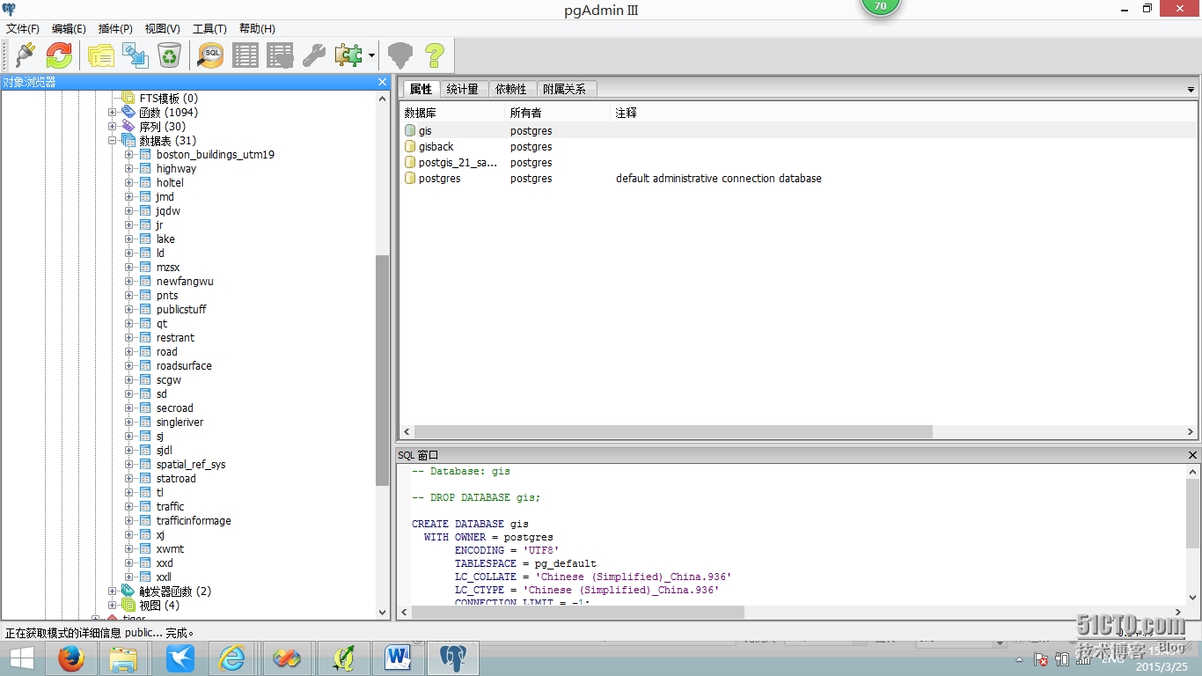Select the postgis_21_sa... database row

tap(798, 163)
